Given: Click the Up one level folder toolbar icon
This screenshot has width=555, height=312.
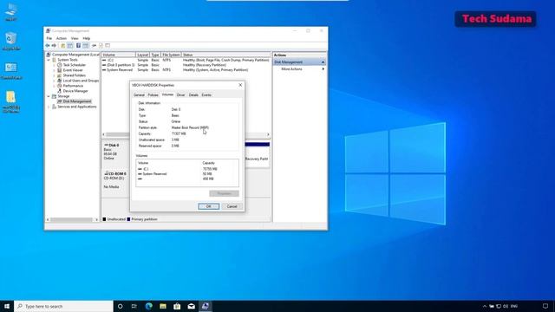Looking at the screenshot, I should point(63,45).
